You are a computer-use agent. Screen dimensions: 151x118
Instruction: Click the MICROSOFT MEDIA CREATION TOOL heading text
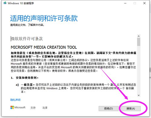point(44,47)
